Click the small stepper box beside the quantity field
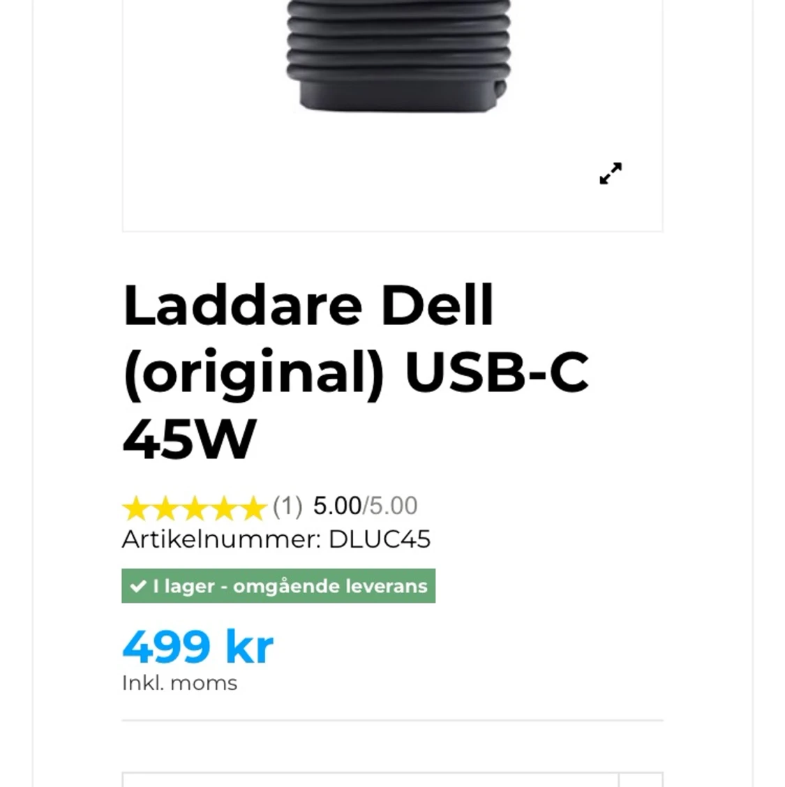Viewport: 785px width, 787px height. tap(641, 779)
